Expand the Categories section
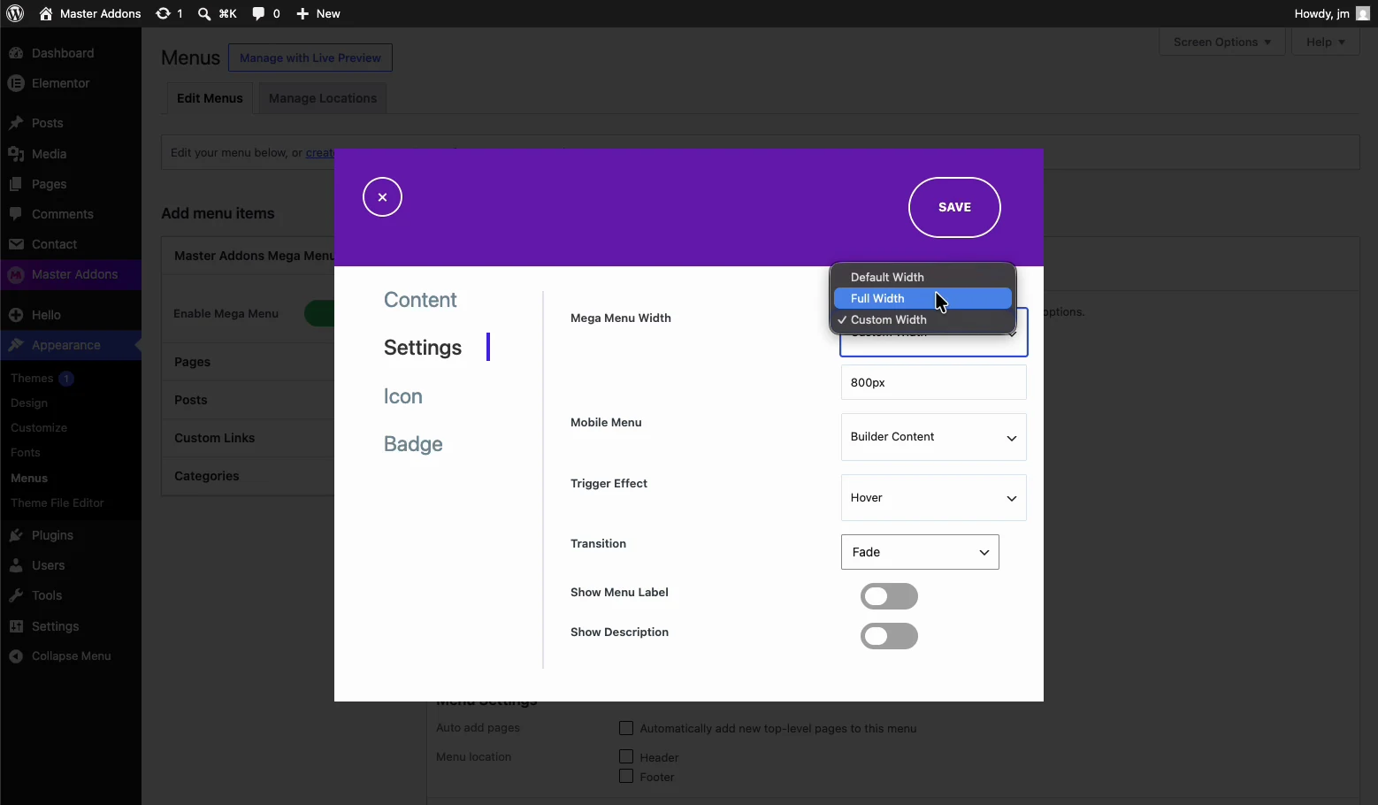Image resolution: width=1378 pixels, height=805 pixels. tap(249, 476)
